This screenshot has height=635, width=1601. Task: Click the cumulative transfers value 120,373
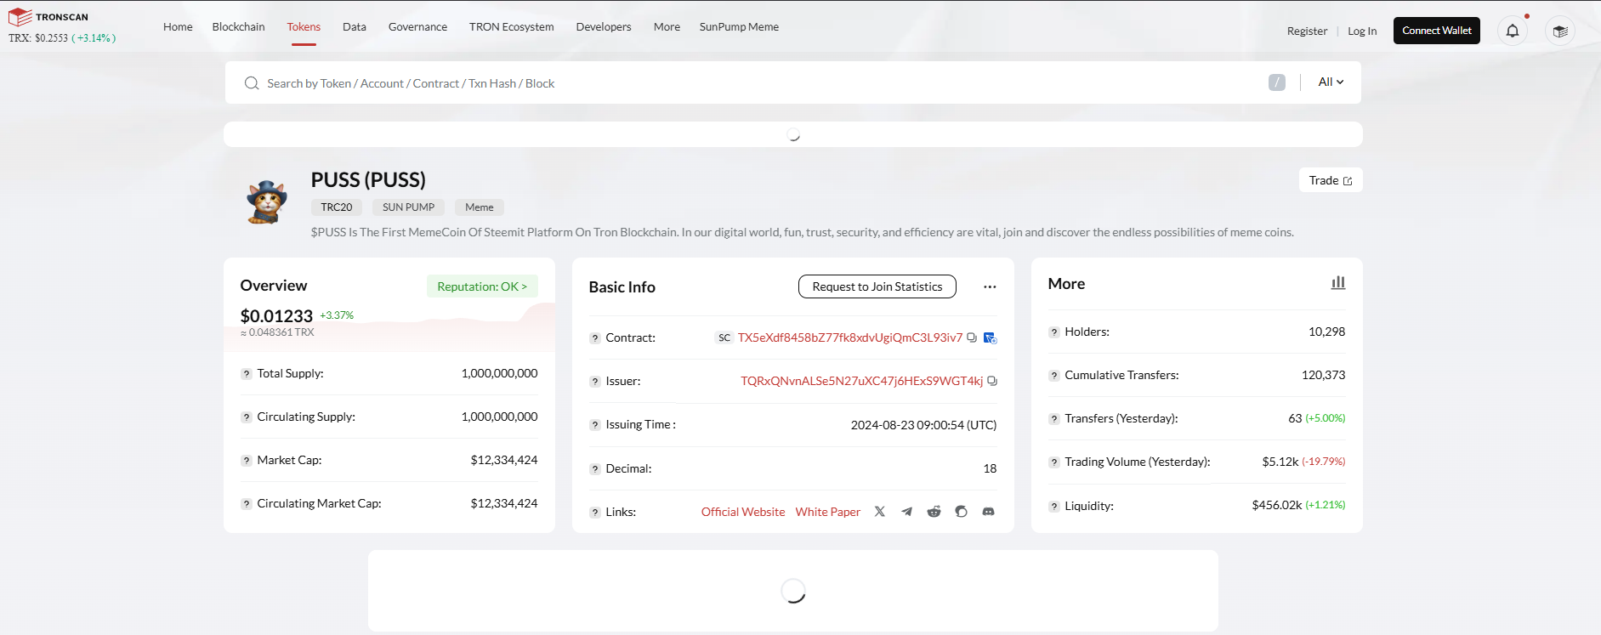coord(1323,375)
